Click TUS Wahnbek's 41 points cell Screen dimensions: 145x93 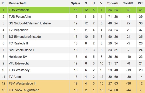[x=141, y=10]
